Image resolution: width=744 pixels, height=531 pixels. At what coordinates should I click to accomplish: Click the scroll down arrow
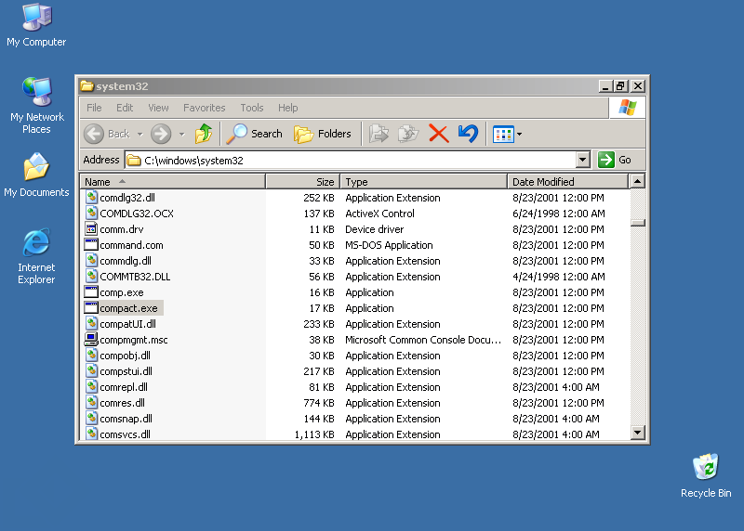pos(638,432)
